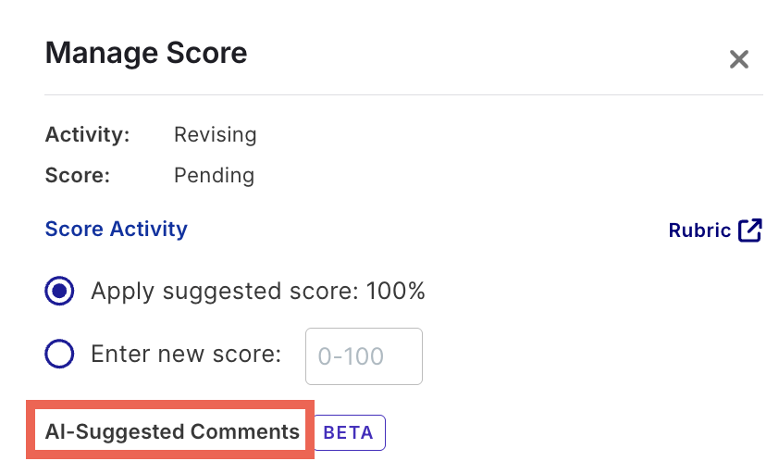The image size is (779, 461).
Task: Click the divider line under the title
Action: pyautogui.click(x=403, y=94)
